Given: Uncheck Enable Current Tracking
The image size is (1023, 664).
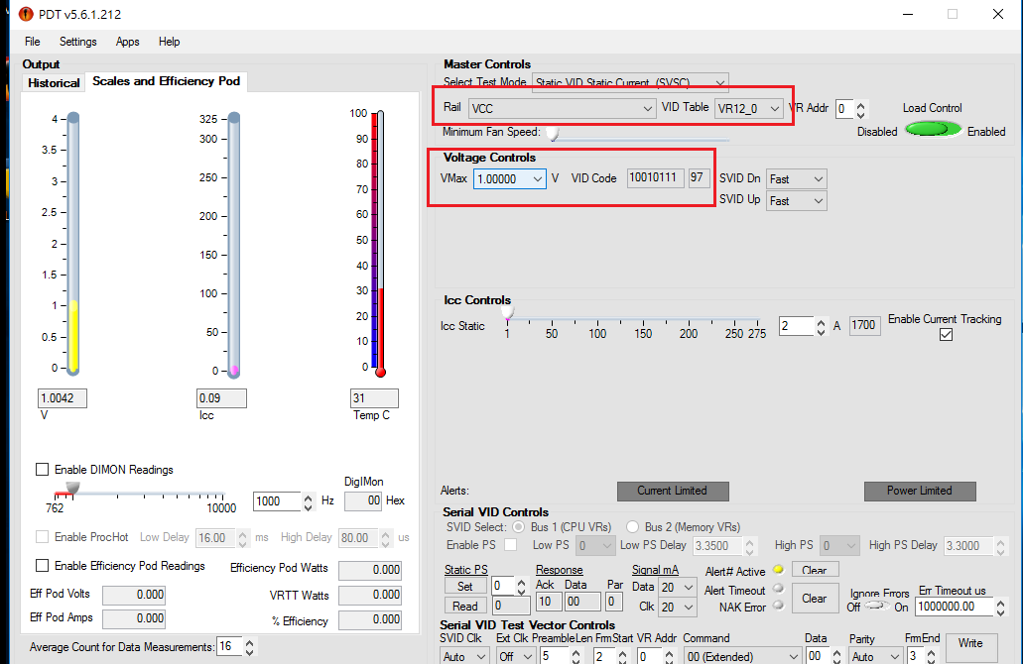Looking at the screenshot, I should click(946, 334).
